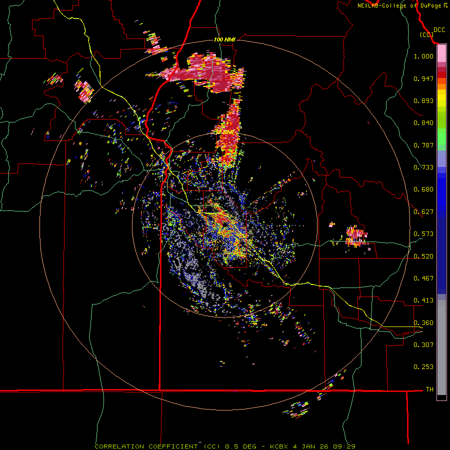Click the TH threshold label
450x450 pixels.
click(429, 389)
